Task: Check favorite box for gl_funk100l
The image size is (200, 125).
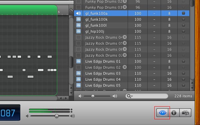Action: 183,25
